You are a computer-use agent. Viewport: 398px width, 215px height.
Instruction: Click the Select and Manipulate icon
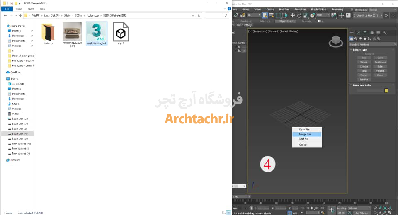(x=341, y=15)
